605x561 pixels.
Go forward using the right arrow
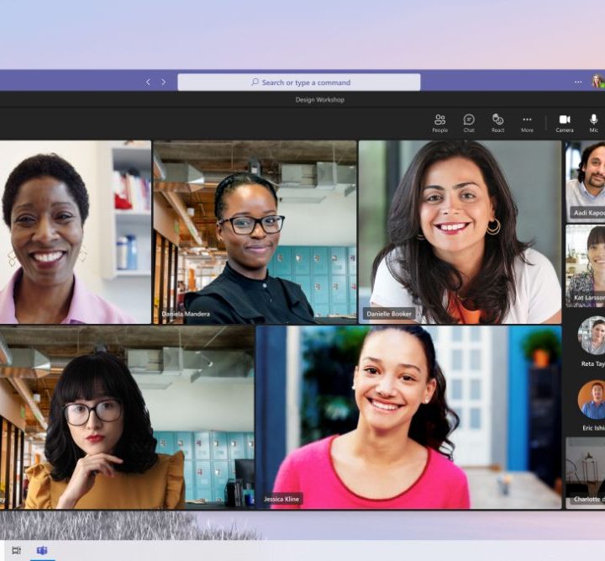click(x=163, y=82)
